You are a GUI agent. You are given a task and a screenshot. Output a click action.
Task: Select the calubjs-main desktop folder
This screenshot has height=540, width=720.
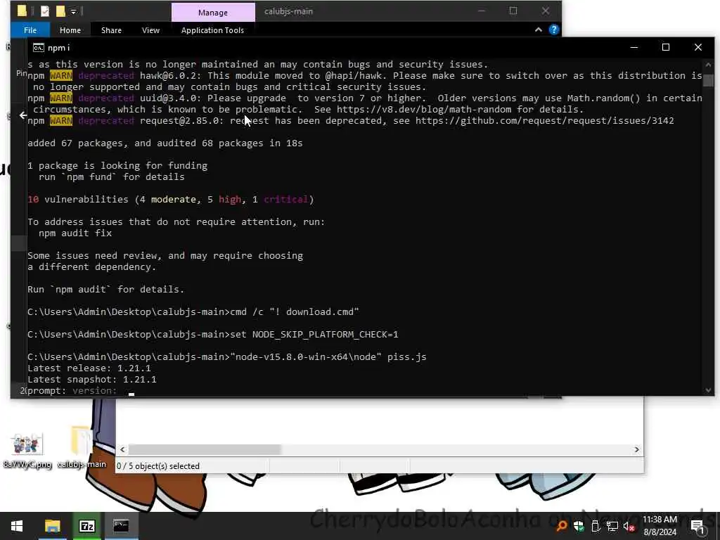(82, 448)
